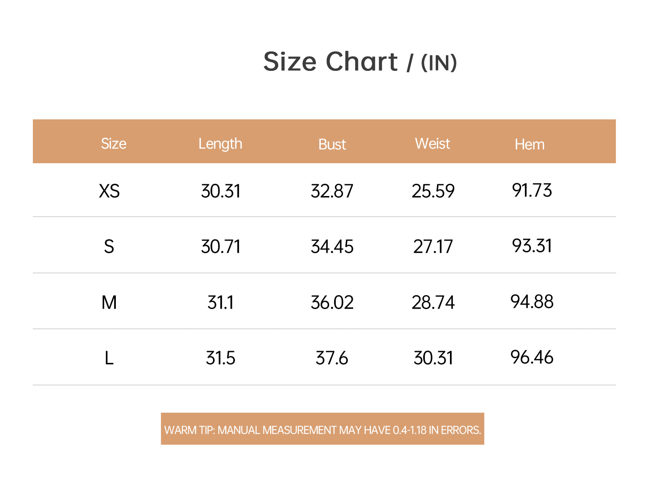Click hem value 96.46
The width and height of the screenshot is (648, 486).
click(532, 357)
